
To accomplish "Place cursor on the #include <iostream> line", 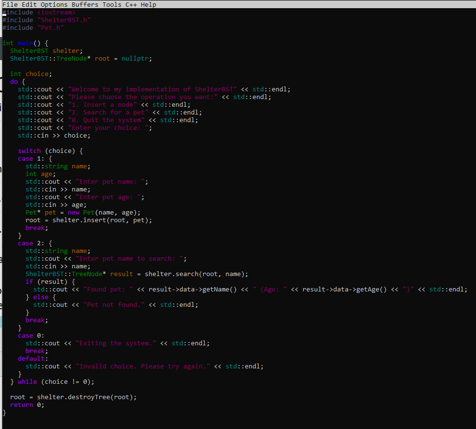I will point(38,12).
